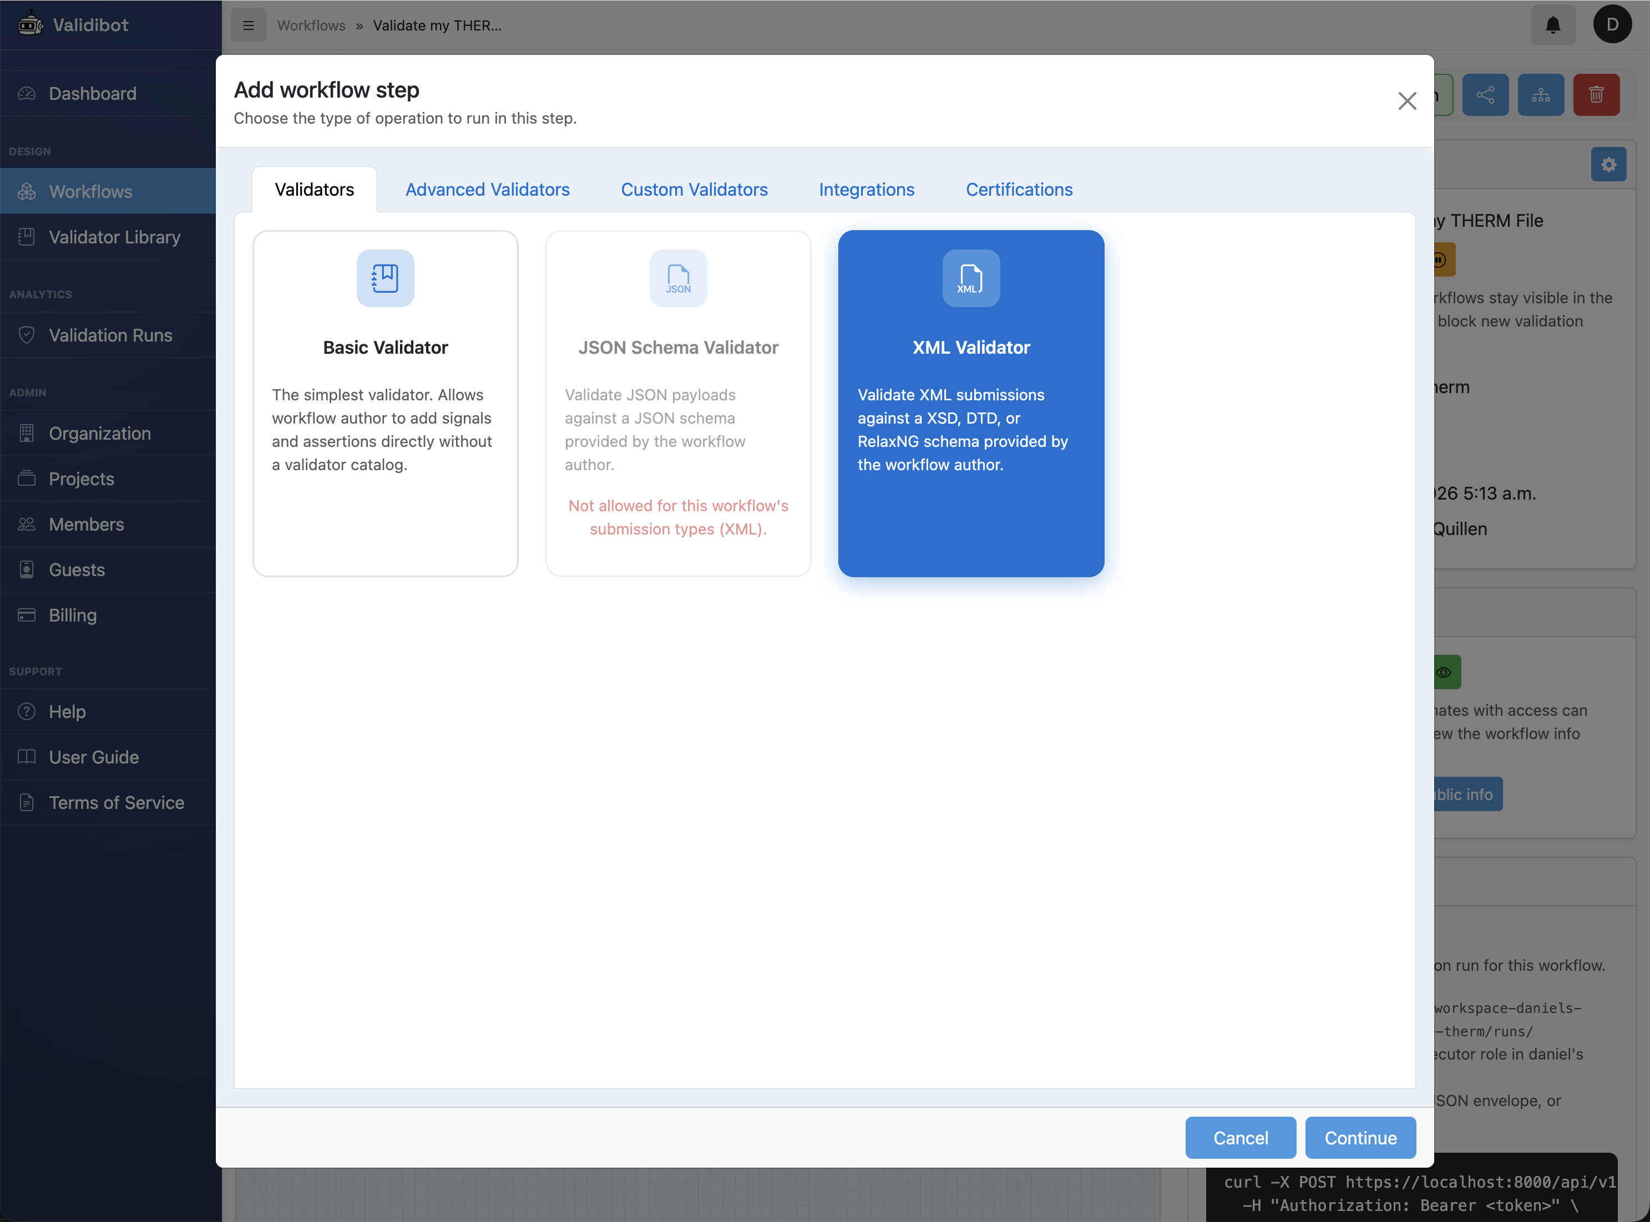
Task: Click the share workflow icon
Action: point(1485,94)
